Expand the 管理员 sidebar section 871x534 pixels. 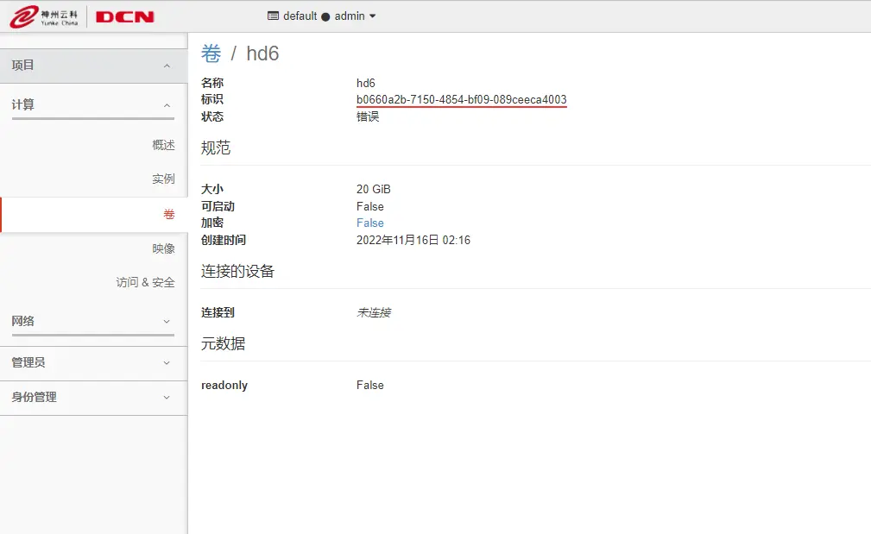pos(93,362)
